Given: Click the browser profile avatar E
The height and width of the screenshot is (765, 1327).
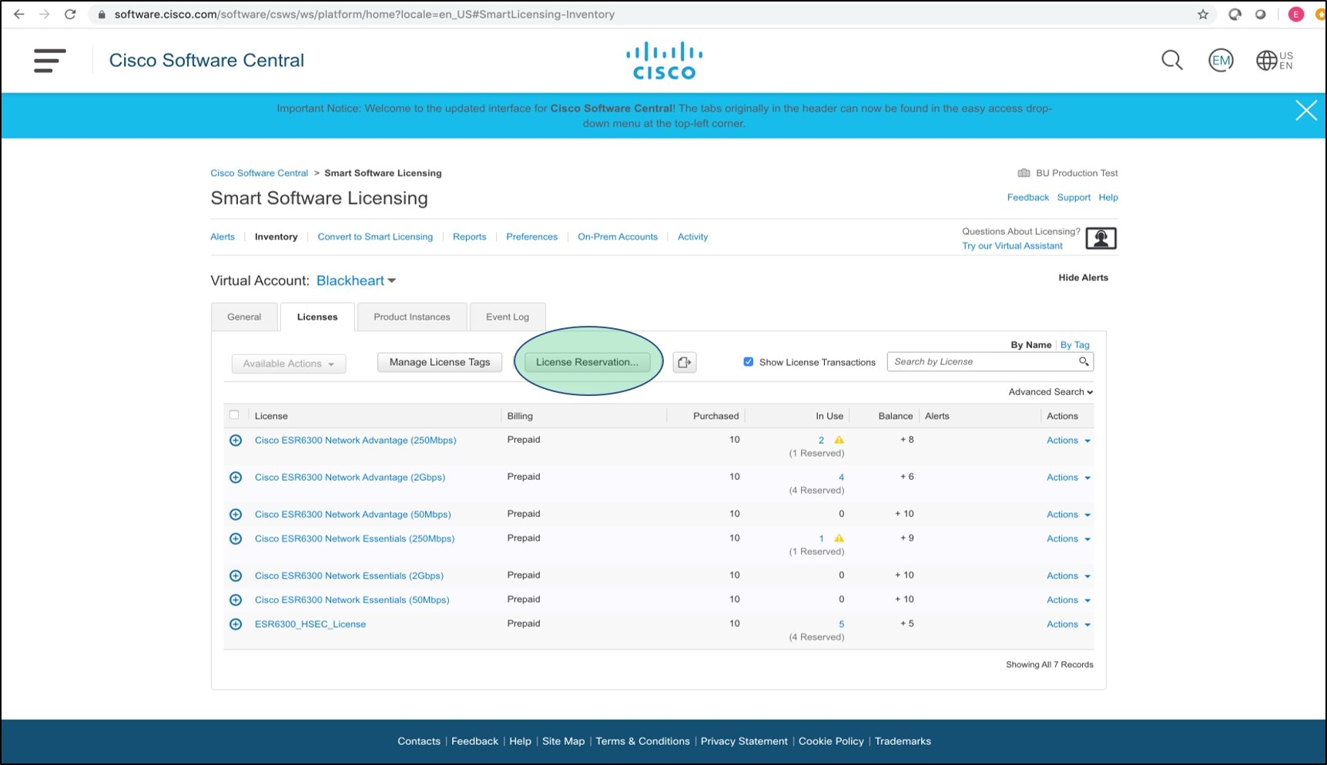Looking at the screenshot, I should coord(1295,14).
